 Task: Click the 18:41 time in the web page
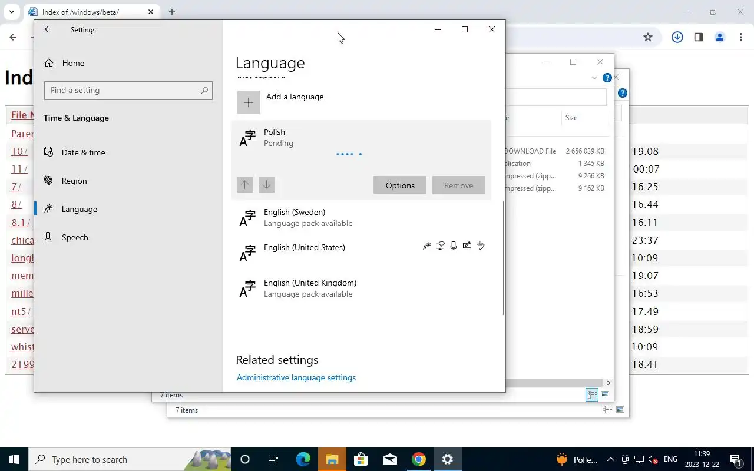tap(646, 364)
